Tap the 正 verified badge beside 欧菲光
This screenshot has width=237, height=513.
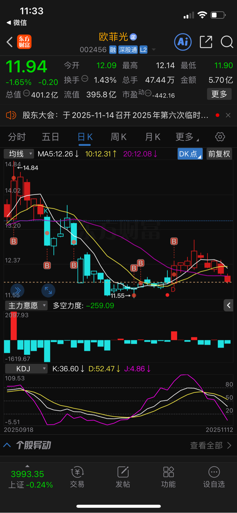point(133,37)
